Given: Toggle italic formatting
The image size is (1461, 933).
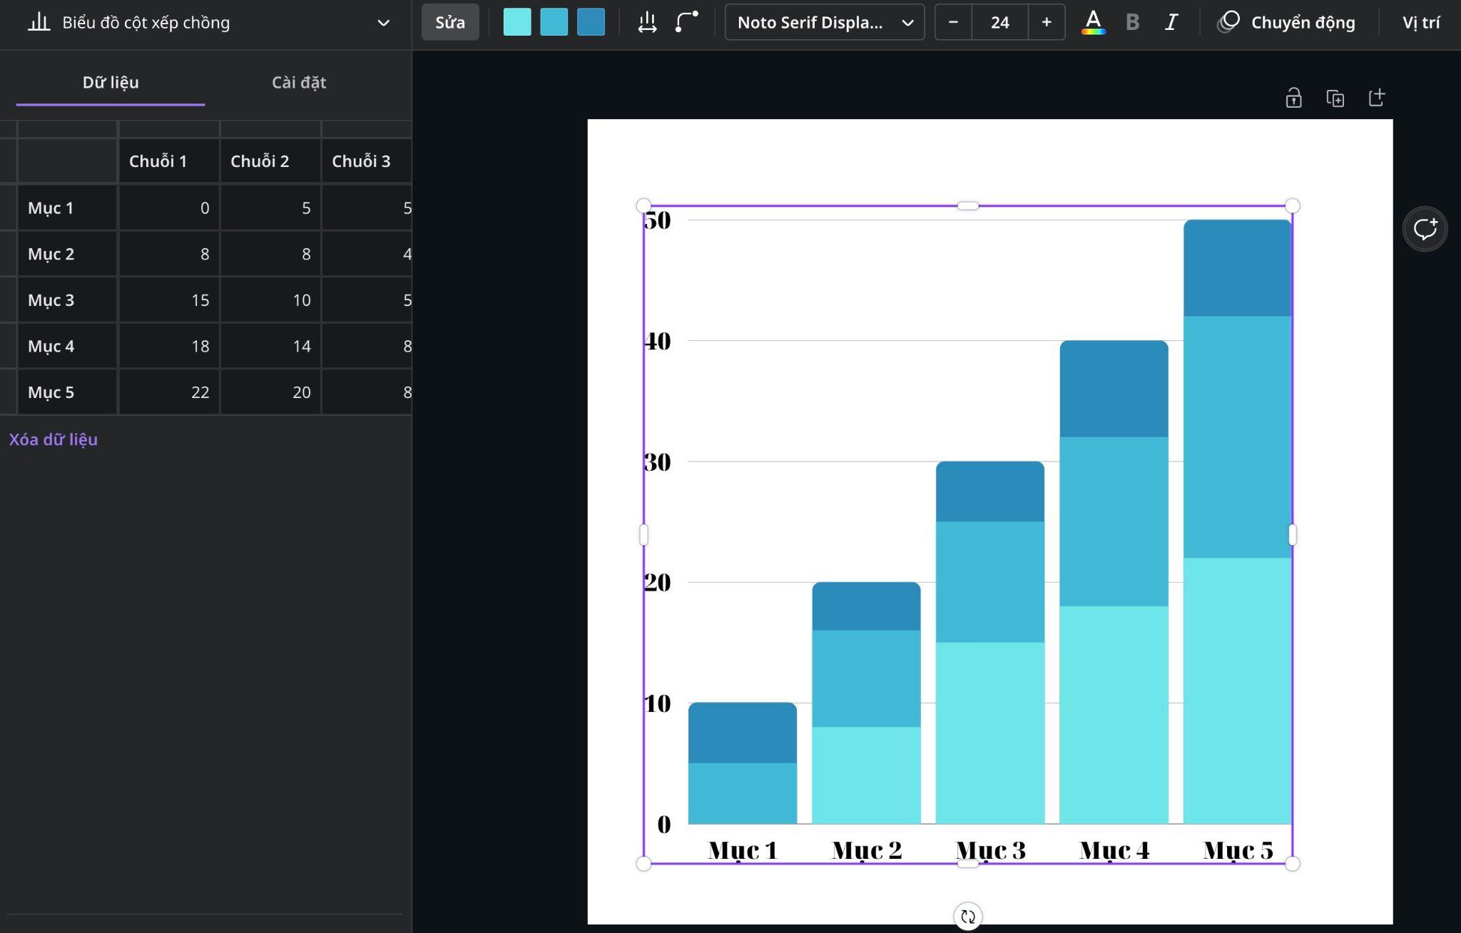Looking at the screenshot, I should pos(1171,22).
